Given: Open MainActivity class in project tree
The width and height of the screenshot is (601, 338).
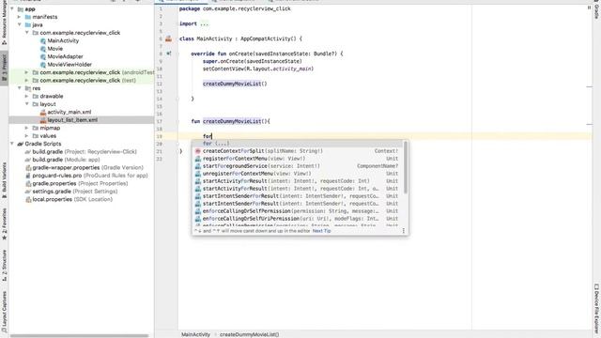Looking at the screenshot, I should 63,40.
